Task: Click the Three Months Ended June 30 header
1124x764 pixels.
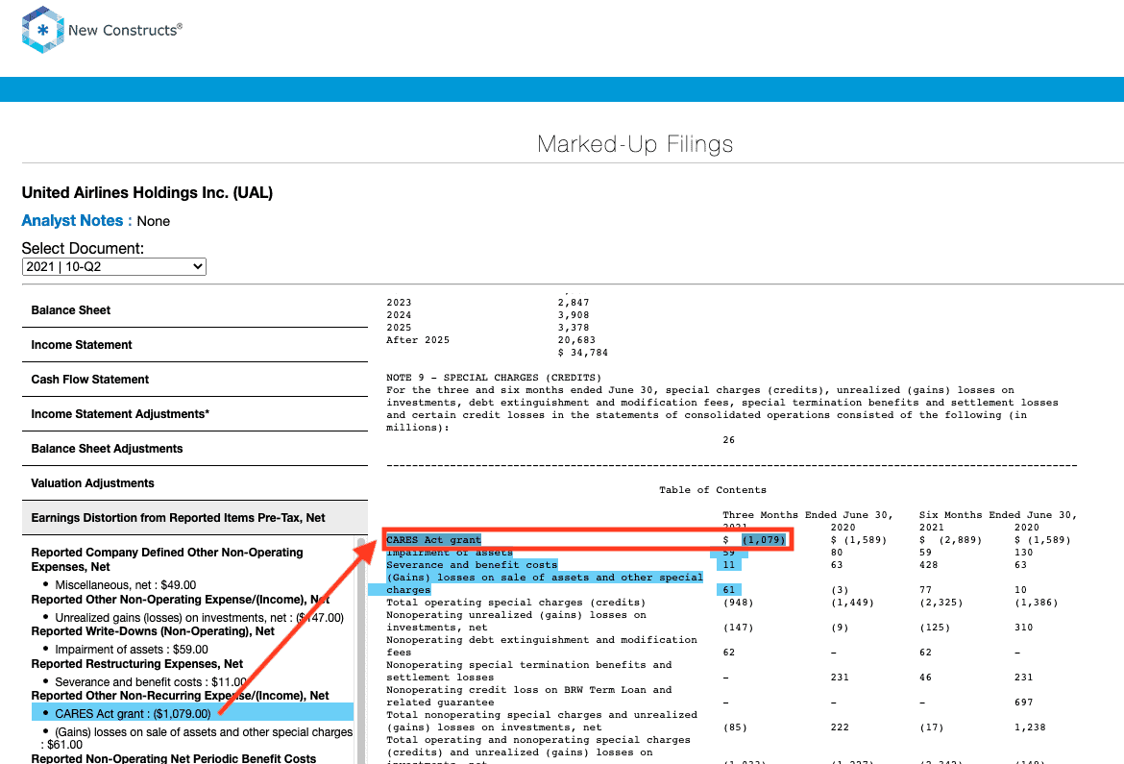Action: point(808,515)
